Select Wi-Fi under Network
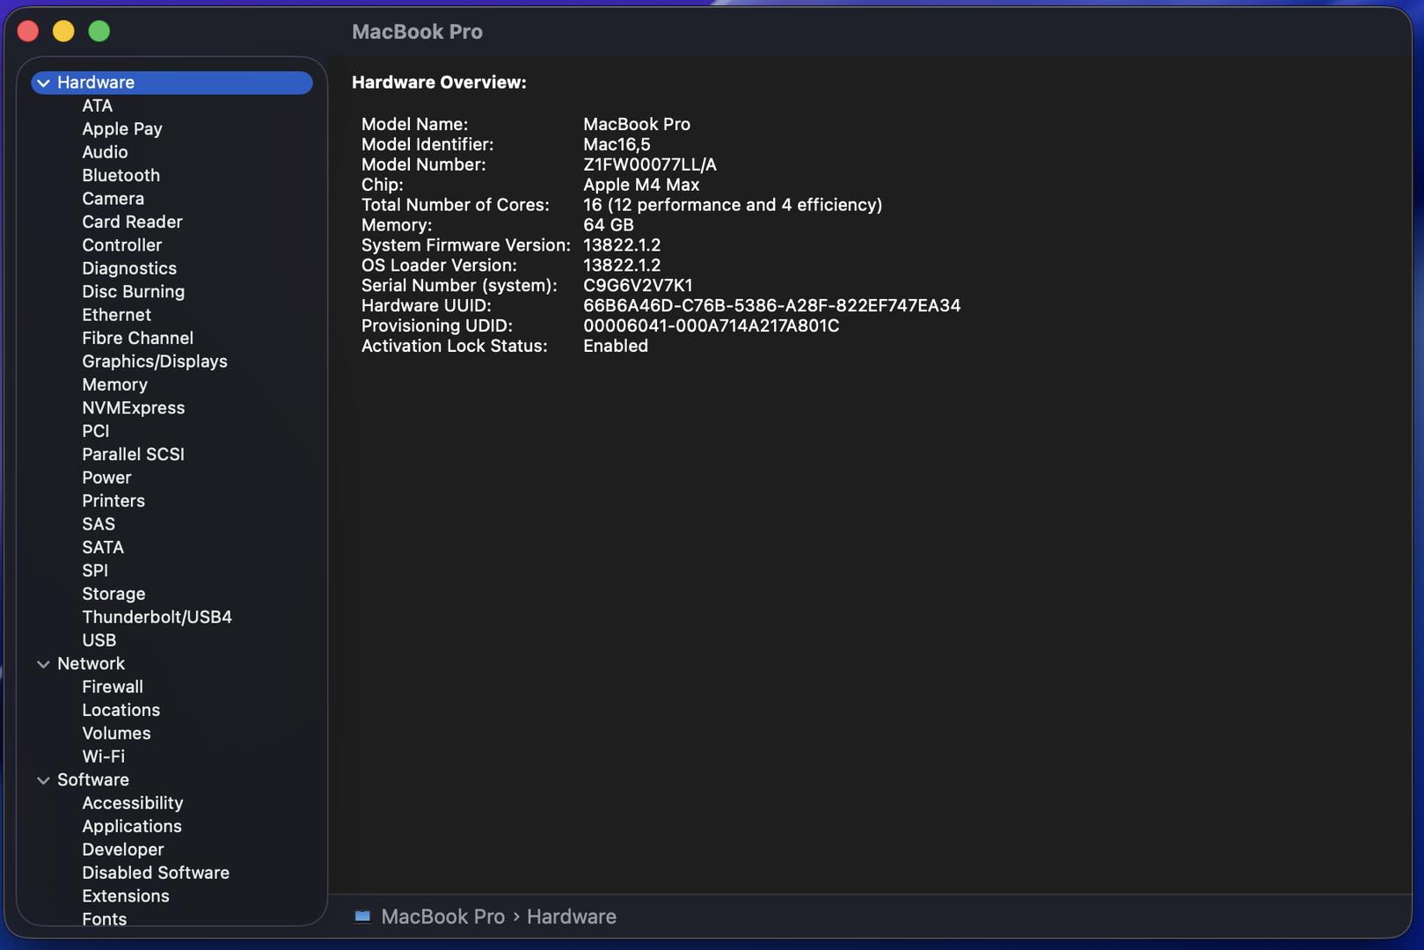The width and height of the screenshot is (1424, 950). 103,756
